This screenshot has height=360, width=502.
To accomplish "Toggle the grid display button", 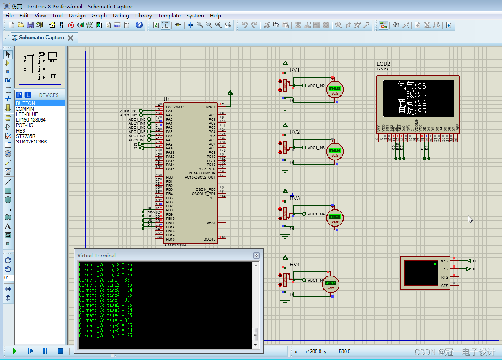I will pos(166,25).
